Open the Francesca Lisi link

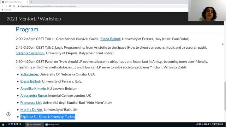31,103
